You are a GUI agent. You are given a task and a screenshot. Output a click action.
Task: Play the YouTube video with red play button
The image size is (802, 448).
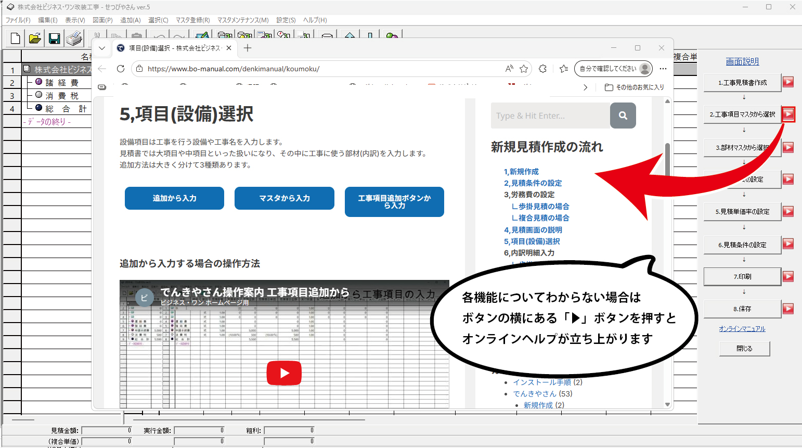click(284, 373)
